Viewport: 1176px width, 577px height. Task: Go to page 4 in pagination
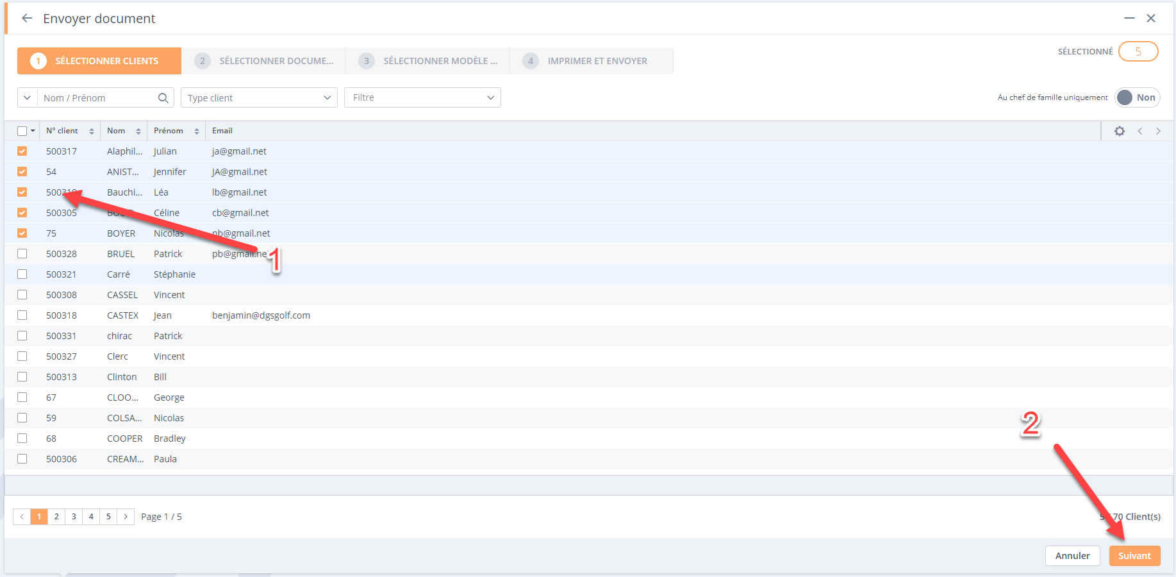pyautogui.click(x=91, y=516)
